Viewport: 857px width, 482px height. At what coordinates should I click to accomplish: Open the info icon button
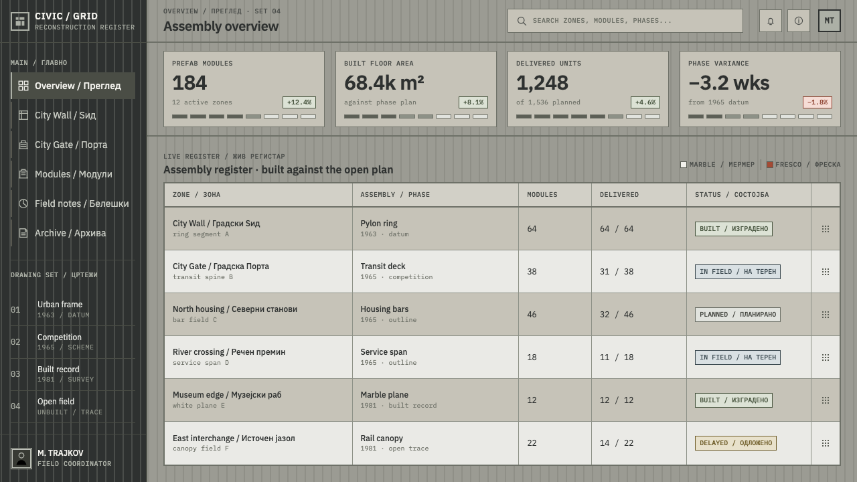pyautogui.click(x=799, y=21)
